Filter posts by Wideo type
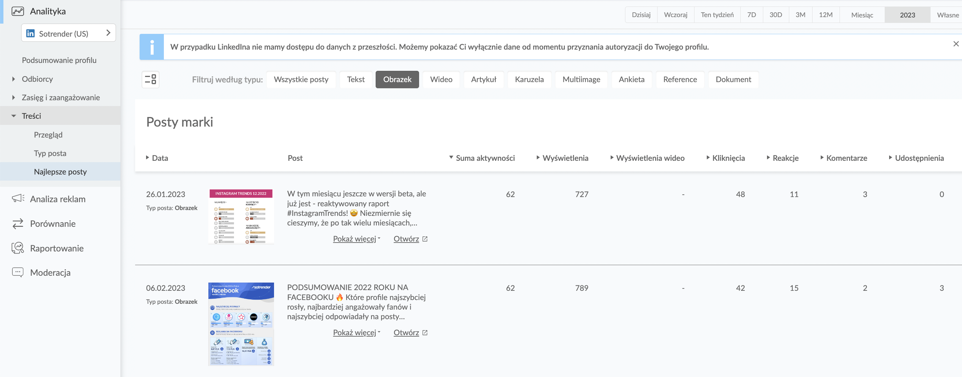The image size is (962, 377). [441, 79]
